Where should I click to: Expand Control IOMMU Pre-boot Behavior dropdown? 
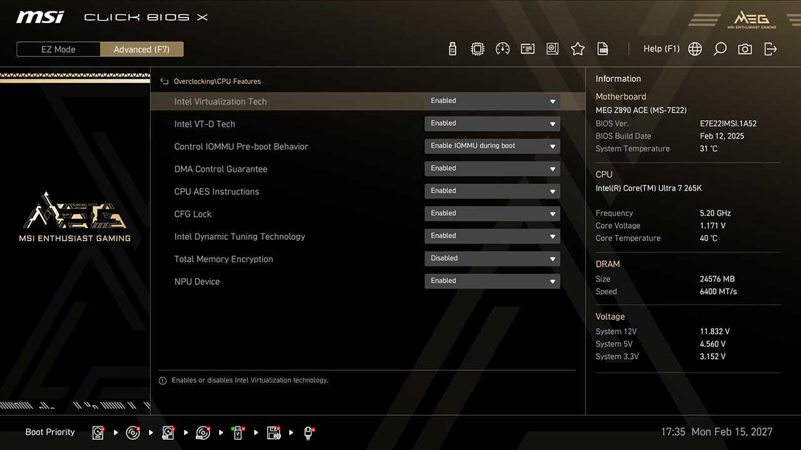492,146
